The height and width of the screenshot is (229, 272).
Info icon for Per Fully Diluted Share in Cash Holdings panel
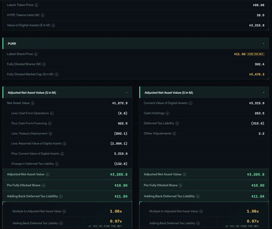pyautogui.click(x=180, y=186)
